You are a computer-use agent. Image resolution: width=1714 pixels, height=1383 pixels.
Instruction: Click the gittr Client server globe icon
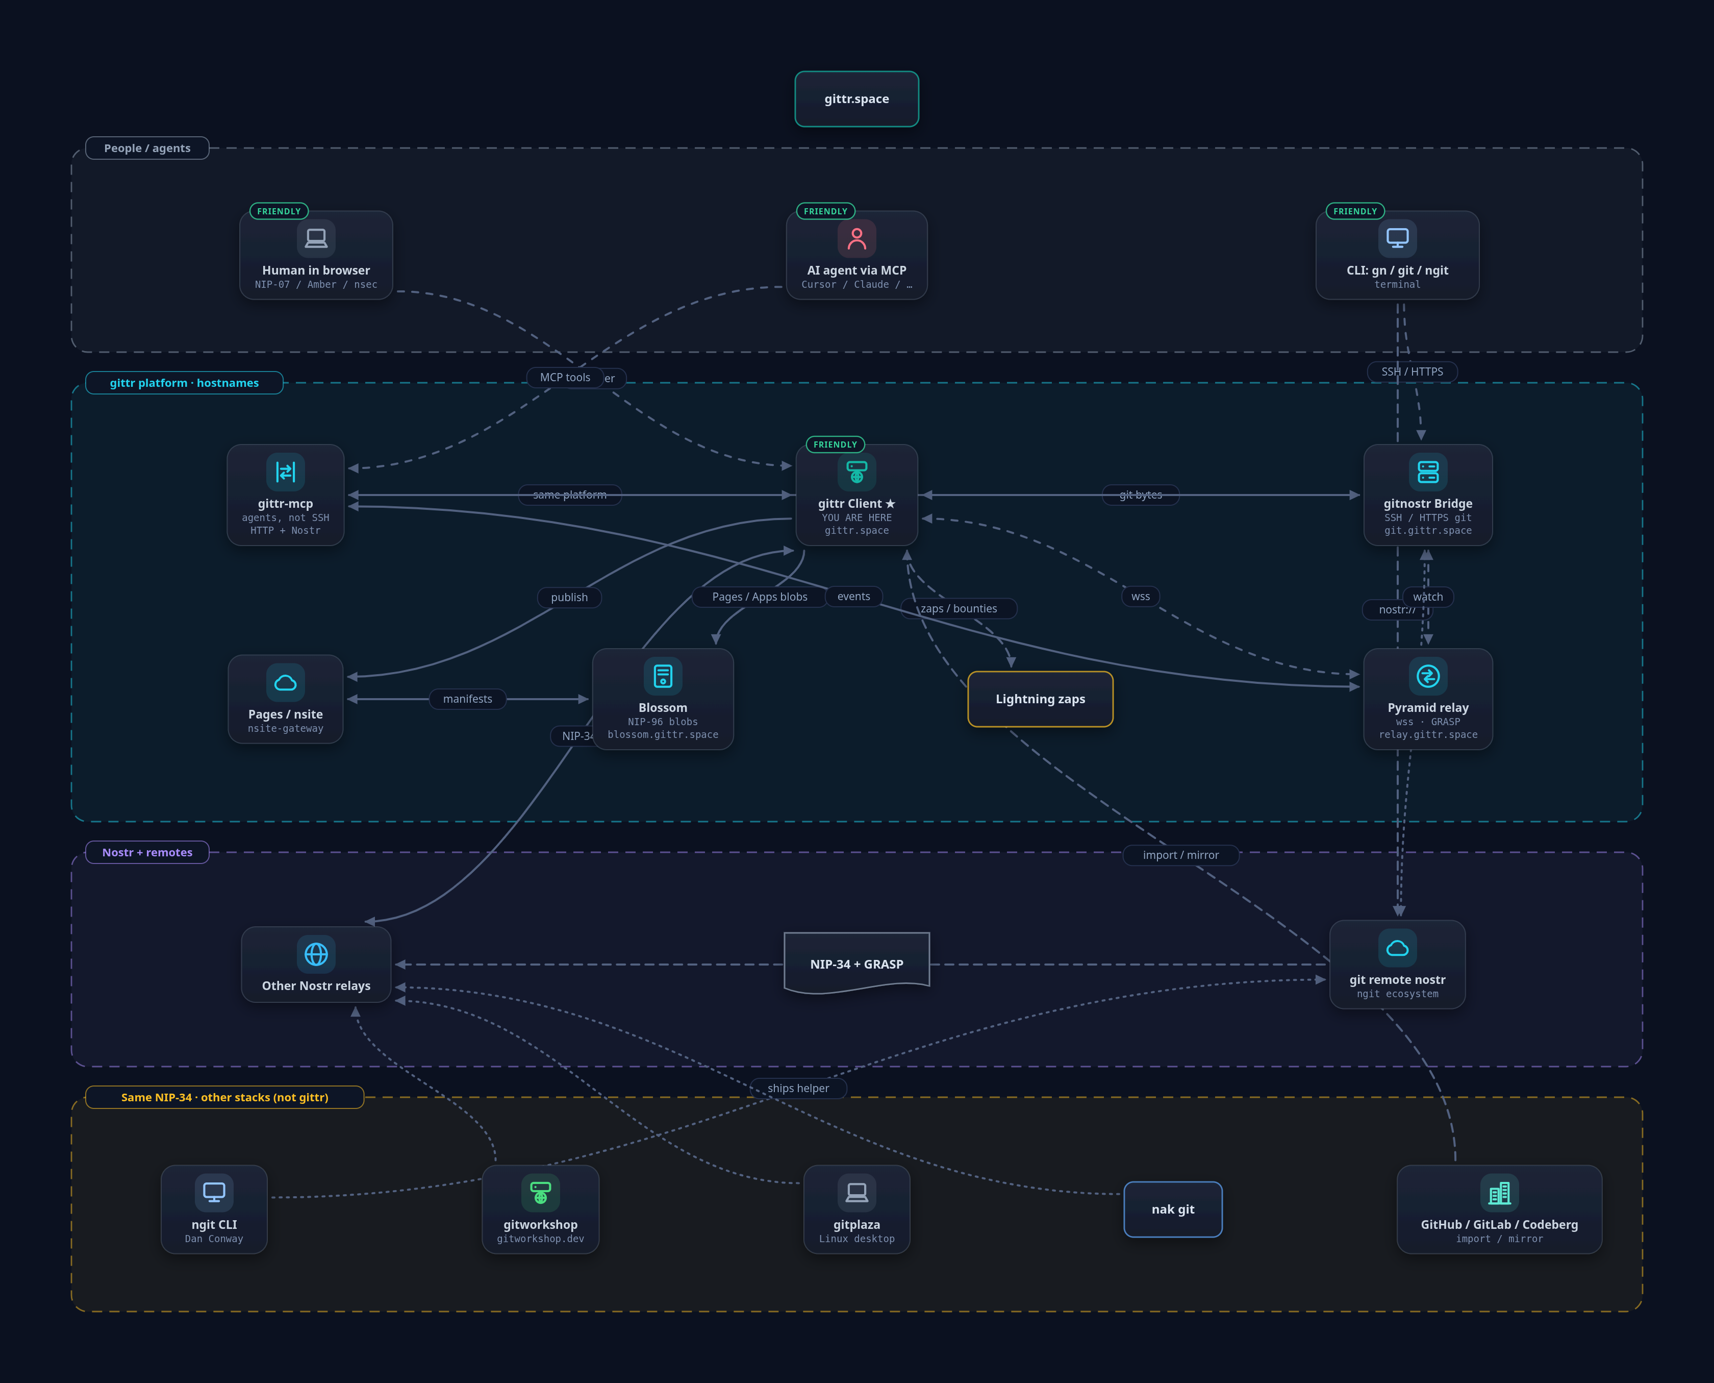pos(856,472)
